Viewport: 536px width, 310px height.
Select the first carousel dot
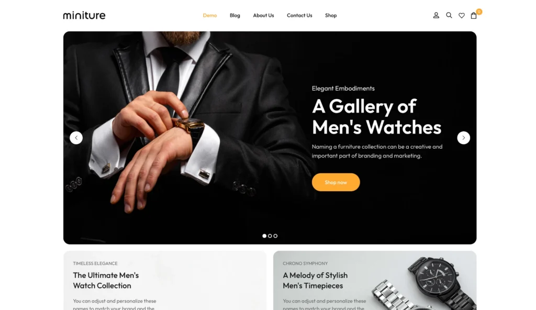tap(264, 236)
